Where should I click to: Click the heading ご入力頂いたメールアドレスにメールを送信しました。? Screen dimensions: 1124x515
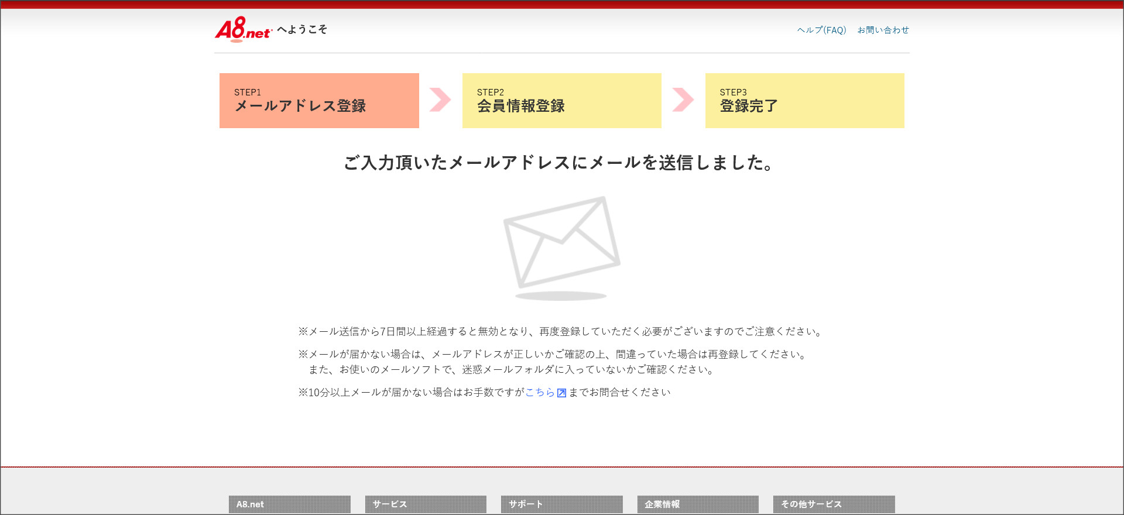(559, 162)
